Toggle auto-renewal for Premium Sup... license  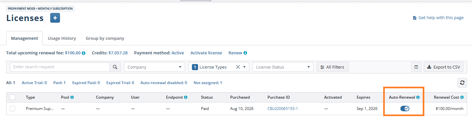tap(405, 109)
